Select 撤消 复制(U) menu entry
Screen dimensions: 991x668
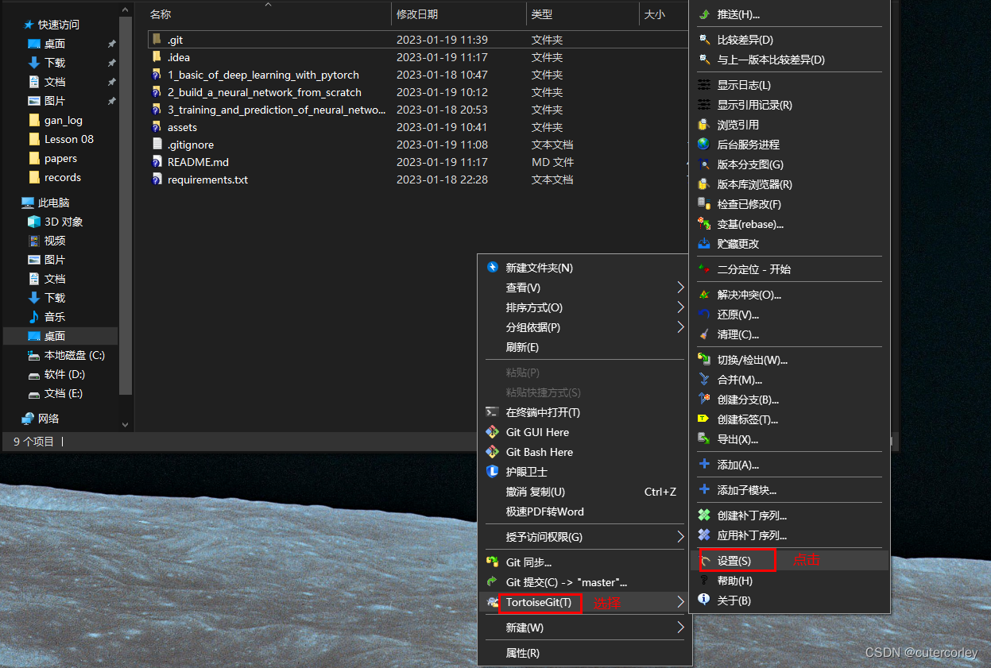pos(585,492)
